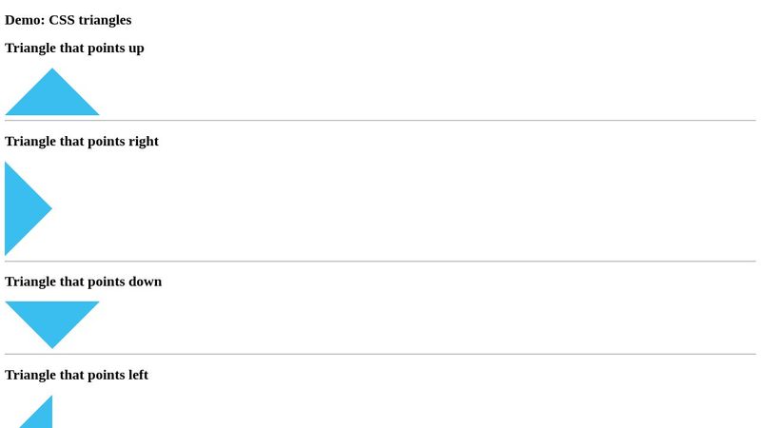
Task: Click the divider line below the right triangle
Action: 380,262
